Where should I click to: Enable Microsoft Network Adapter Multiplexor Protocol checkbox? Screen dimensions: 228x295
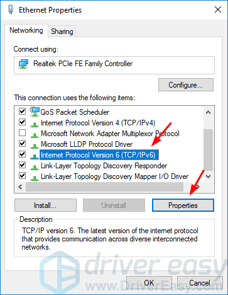tap(22, 133)
